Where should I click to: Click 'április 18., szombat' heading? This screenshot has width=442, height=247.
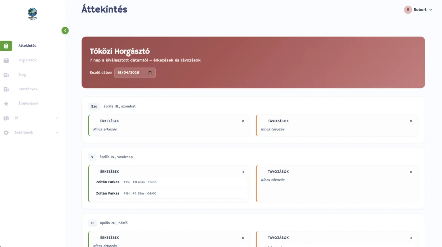(119, 106)
